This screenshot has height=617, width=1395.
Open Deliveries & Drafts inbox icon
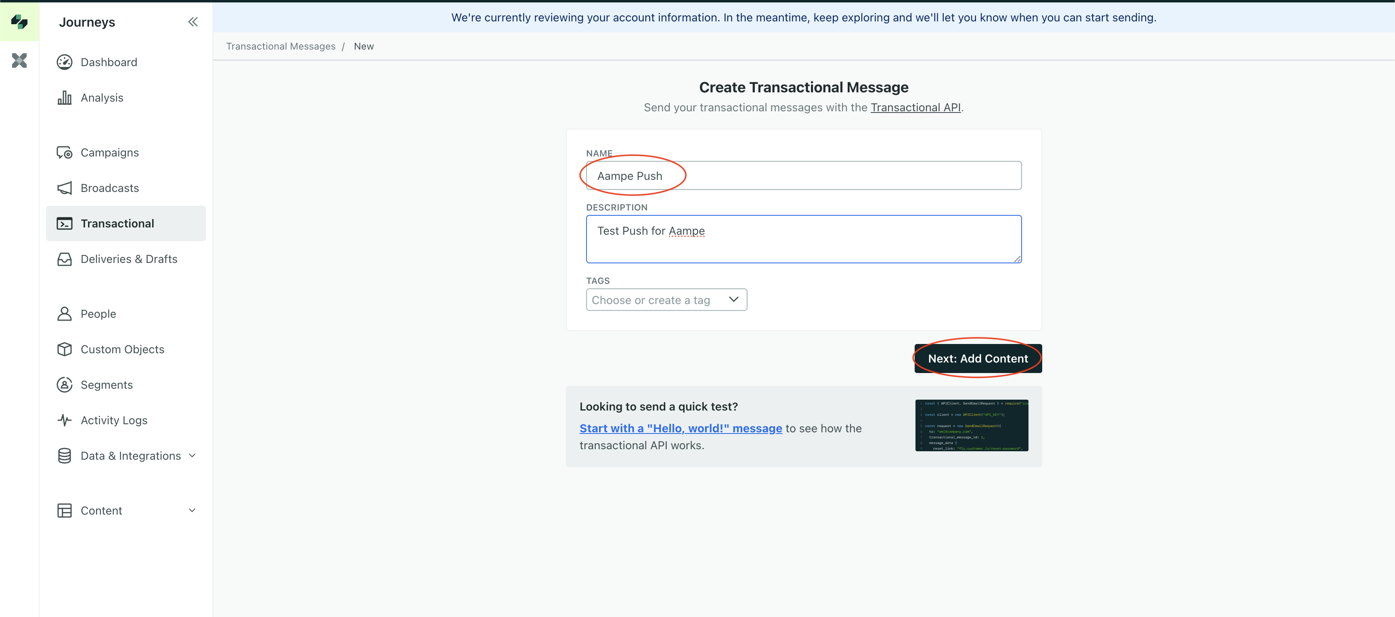65,259
